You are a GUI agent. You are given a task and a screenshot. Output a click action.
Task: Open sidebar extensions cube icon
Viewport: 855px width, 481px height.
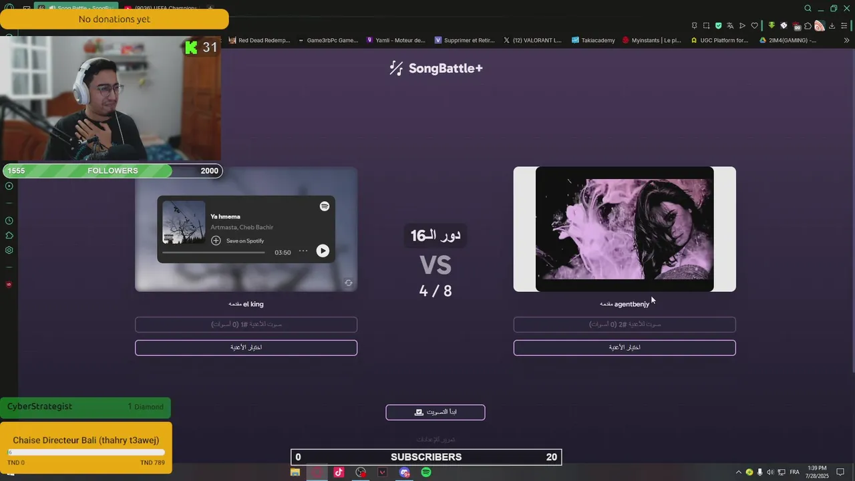point(9,235)
